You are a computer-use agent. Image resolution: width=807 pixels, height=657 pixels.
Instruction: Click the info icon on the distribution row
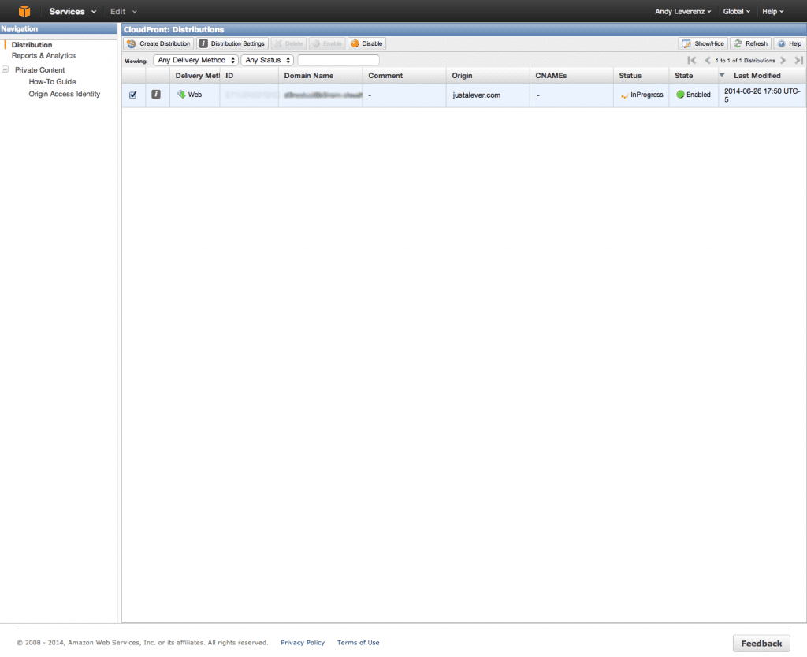pos(156,94)
